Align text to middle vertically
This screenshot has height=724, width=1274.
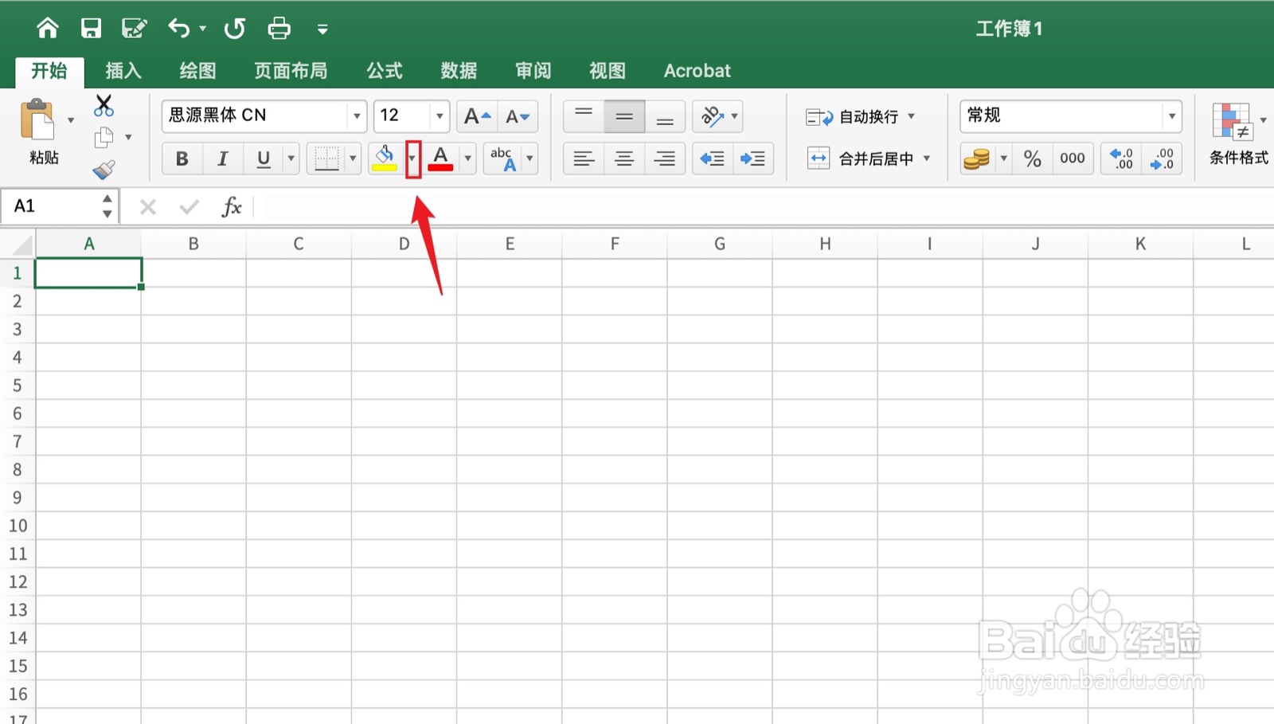tap(624, 116)
